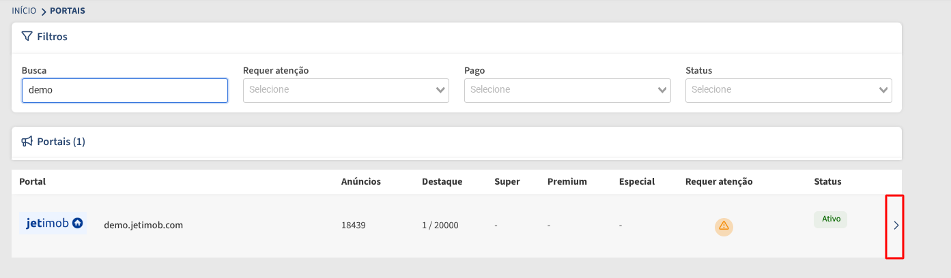951x278 pixels.
Task: Select the demo.jetimob.com portal name
Action: [143, 225]
